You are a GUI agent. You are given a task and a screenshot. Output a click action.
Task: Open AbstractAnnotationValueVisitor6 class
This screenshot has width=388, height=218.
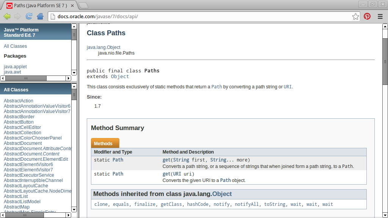[x=37, y=106]
